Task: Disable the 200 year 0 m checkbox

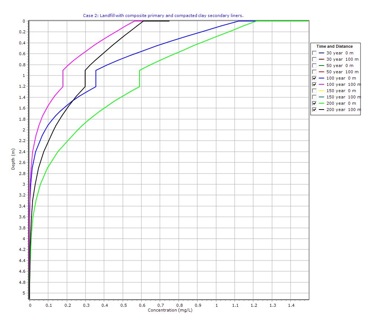Action: click(x=314, y=103)
